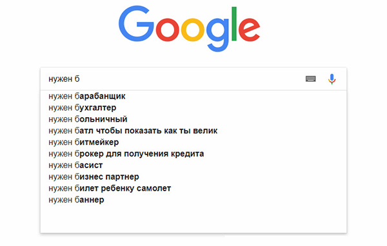Choose the 'нужен больничный' suggestion
Viewport: 387px width, 246px height.
coord(88,119)
